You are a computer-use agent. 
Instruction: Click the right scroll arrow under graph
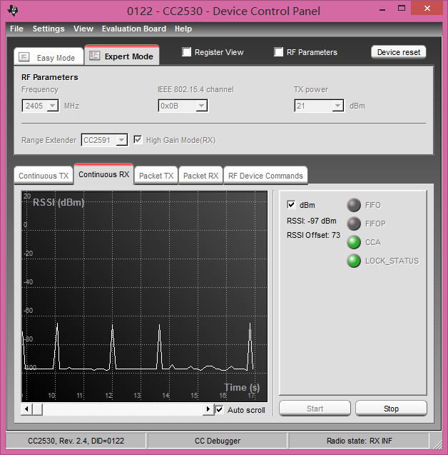click(x=208, y=409)
